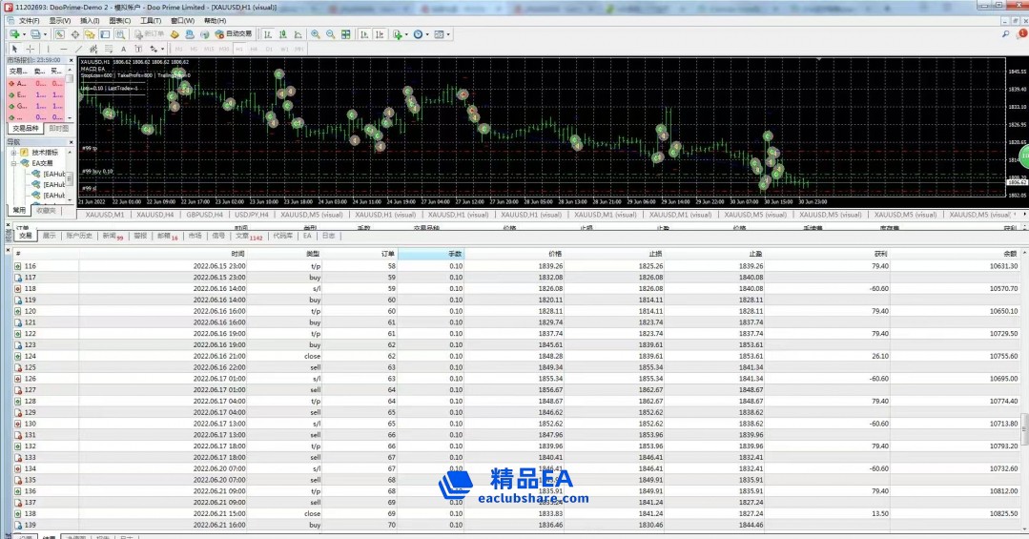
Task: Click the 手数 column header
Action: pyautogui.click(x=455, y=254)
